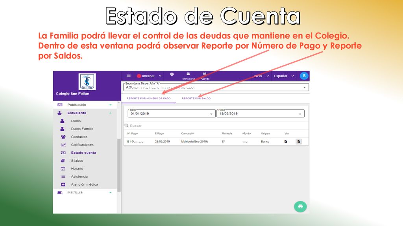Viewport: 403px width, 226px height.
Task: Click the Publicación newspaper icon
Action: click(x=60, y=105)
